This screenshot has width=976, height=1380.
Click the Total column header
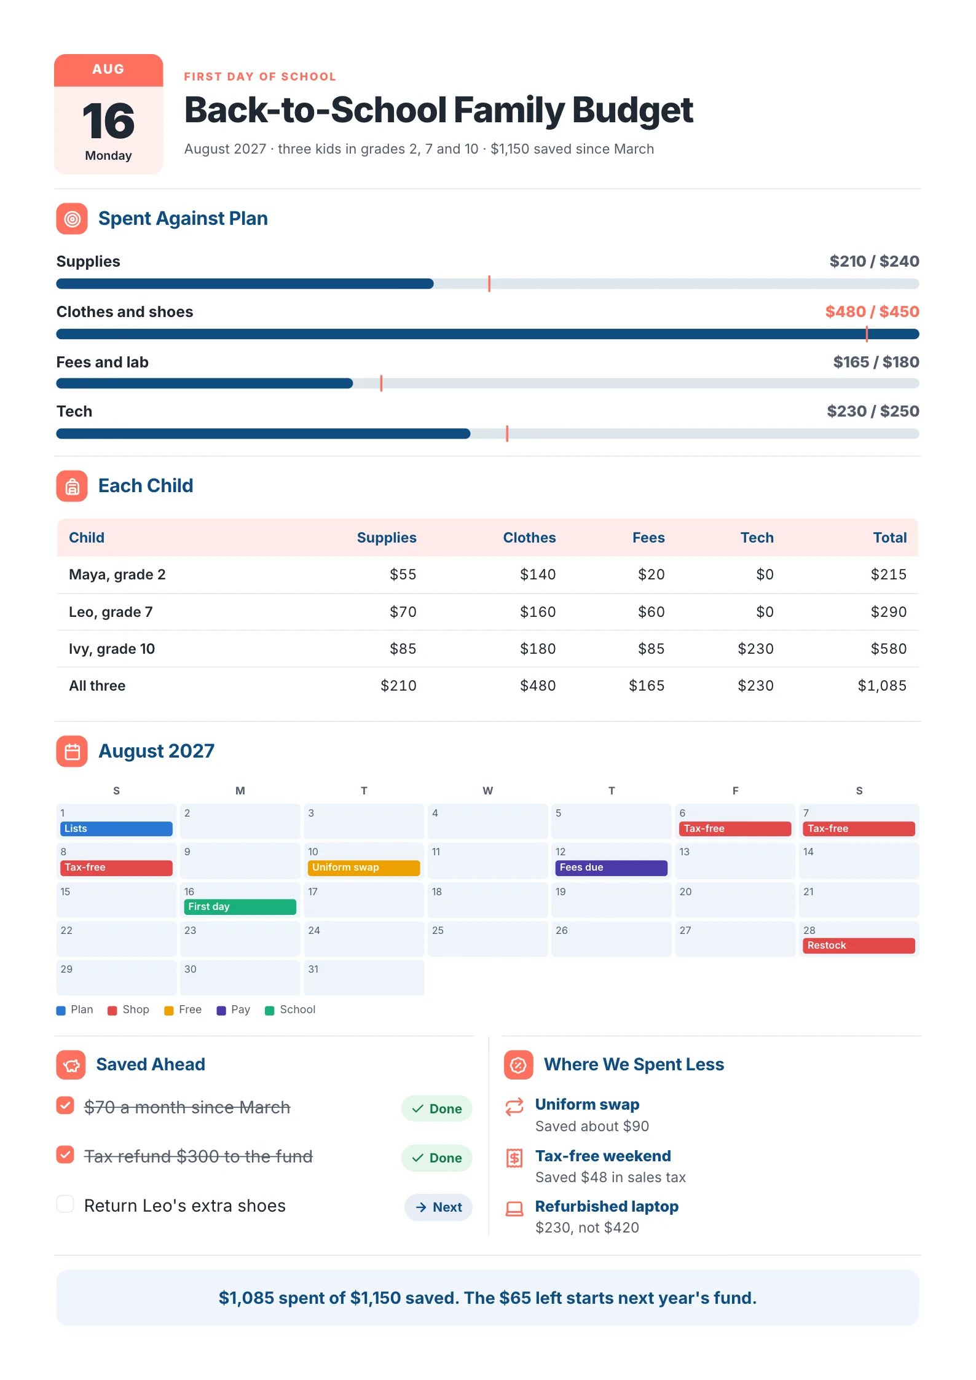click(890, 538)
